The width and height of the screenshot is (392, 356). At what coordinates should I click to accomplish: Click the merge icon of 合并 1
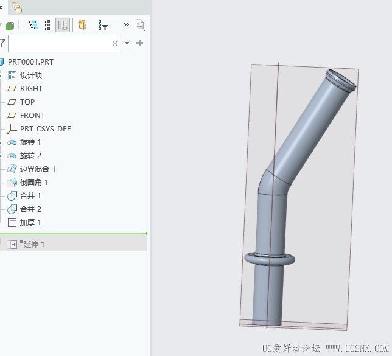[12, 196]
